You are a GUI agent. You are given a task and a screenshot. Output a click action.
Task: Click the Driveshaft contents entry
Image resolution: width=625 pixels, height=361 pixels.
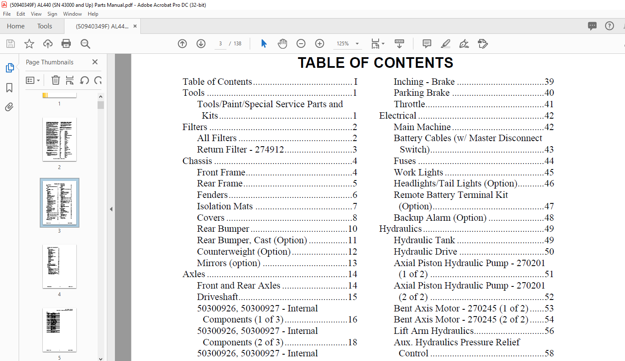coord(277,297)
